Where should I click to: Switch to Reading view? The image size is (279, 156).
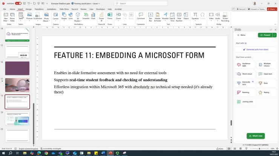point(241,149)
